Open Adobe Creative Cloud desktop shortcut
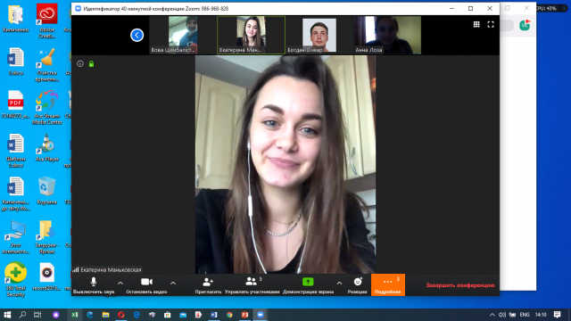Screen dimensions: 571x321 (x=47, y=21)
